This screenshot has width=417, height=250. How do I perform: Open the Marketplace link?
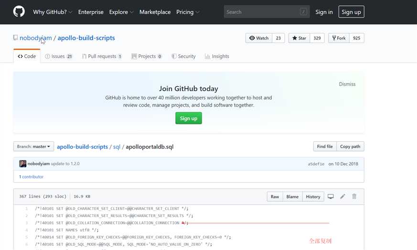coord(155,12)
